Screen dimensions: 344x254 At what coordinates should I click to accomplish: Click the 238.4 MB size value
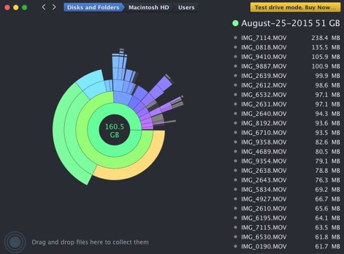tap(326, 38)
